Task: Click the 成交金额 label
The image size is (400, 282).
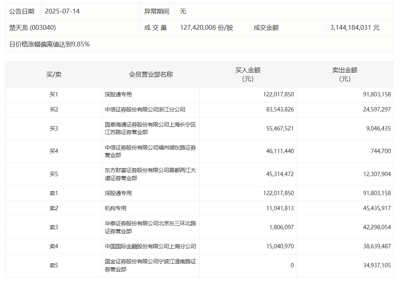Action: [x=266, y=27]
